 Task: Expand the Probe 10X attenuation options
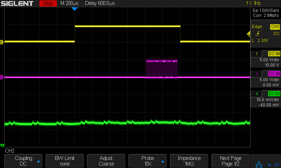pos(148,161)
